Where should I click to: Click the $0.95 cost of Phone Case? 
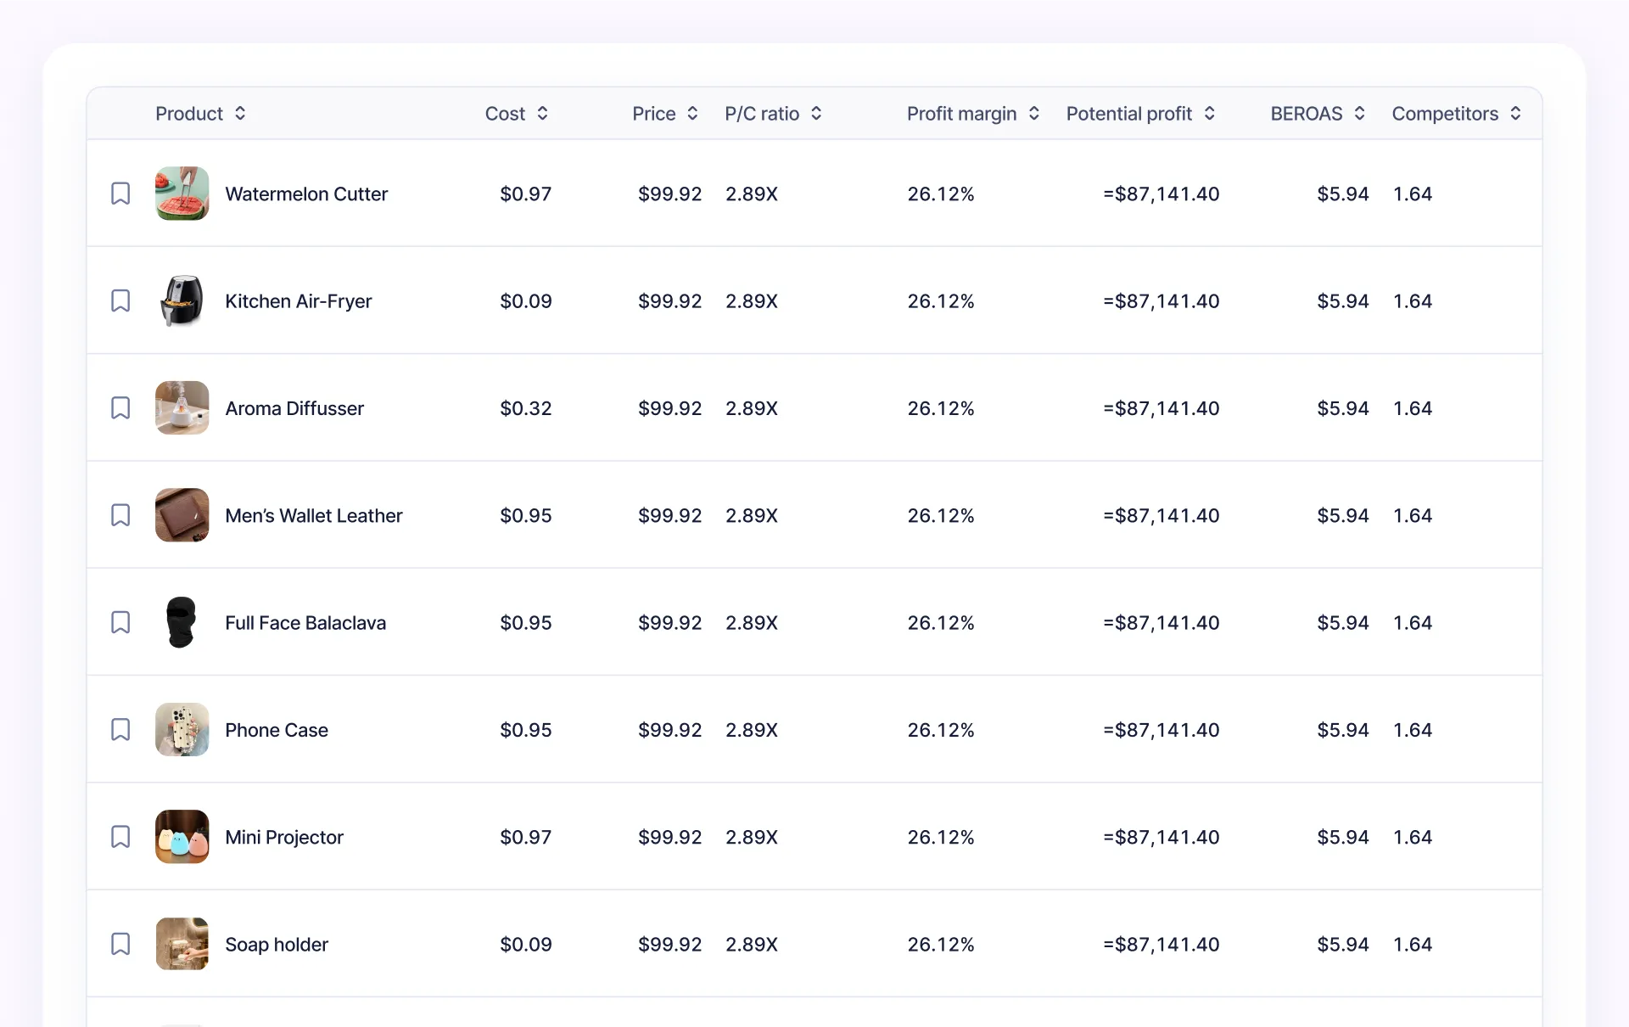click(x=526, y=730)
